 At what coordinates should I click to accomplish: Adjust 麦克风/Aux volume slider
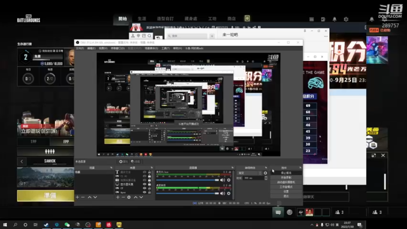(187, 180)
